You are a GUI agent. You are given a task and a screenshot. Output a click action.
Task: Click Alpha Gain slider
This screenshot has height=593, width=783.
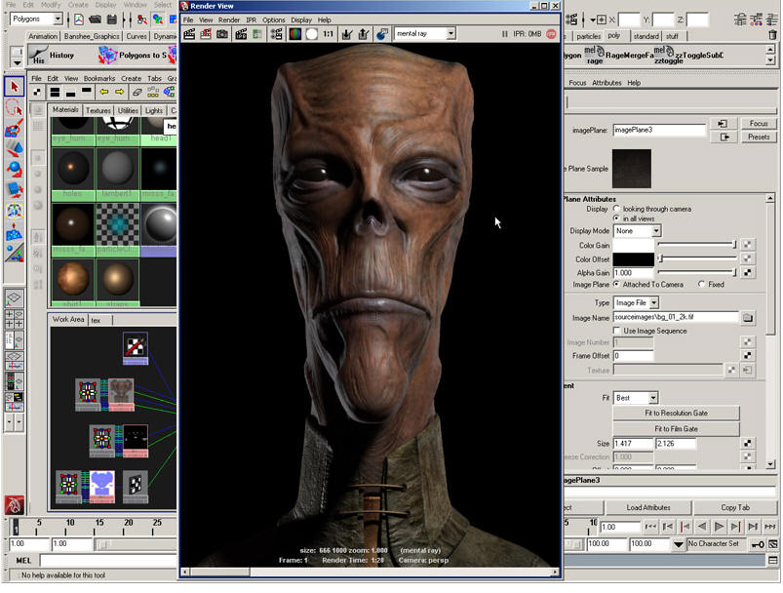tap(697, 272)
